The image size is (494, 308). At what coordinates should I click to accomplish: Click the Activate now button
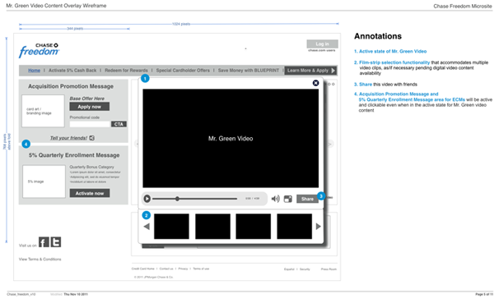(90, 193)
